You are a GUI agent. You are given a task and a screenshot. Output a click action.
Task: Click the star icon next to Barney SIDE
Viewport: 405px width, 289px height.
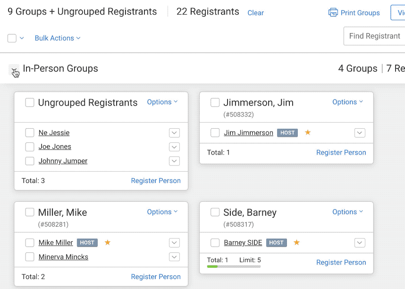(296, 242)
